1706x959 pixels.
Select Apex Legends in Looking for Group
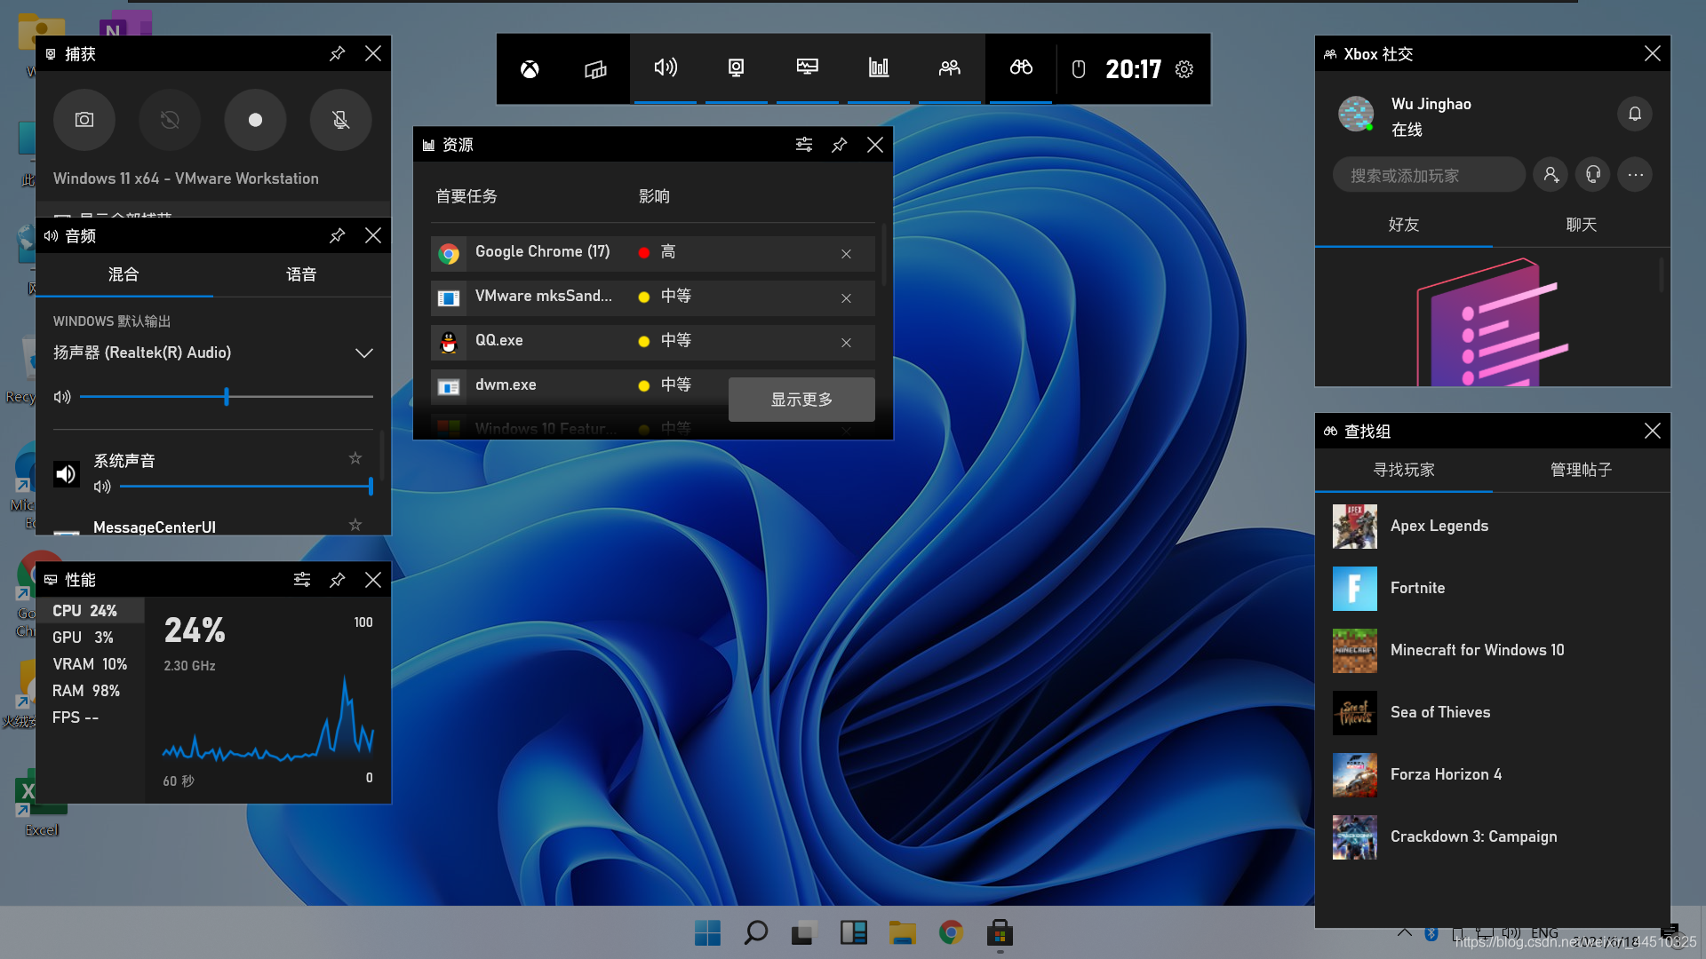tap(1439, 526)
